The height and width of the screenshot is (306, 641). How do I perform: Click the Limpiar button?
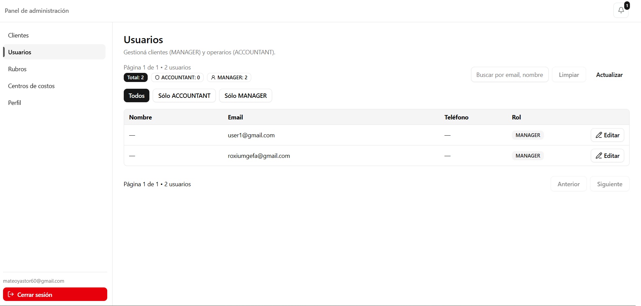[x=569, y=75]
